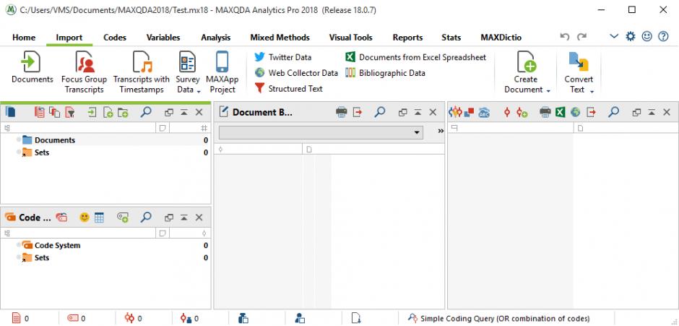Switch to the Codes tab
Screen dimensions: 679x326
(115, 38)
